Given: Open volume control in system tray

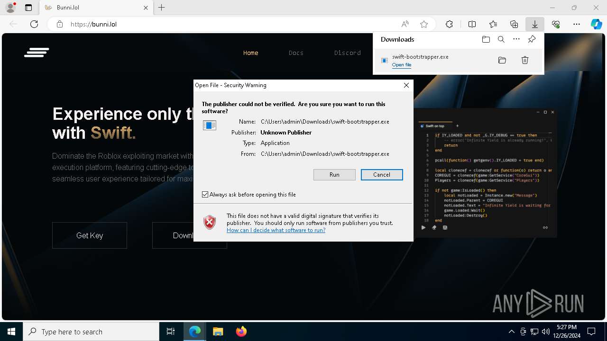Looking at the screenshot, I should [546, 332].
